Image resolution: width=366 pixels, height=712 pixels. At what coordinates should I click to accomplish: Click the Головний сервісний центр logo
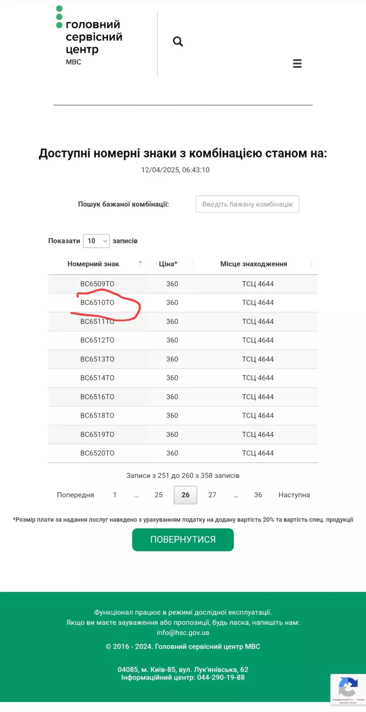pyautogui.click(x=89, y=35)
